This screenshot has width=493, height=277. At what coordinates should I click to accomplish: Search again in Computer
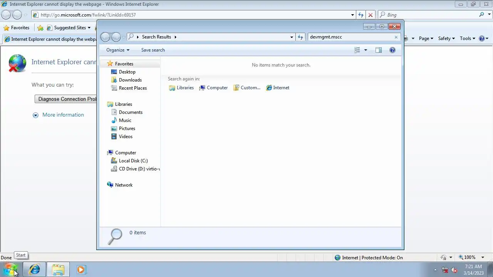[x=213, y=88]
